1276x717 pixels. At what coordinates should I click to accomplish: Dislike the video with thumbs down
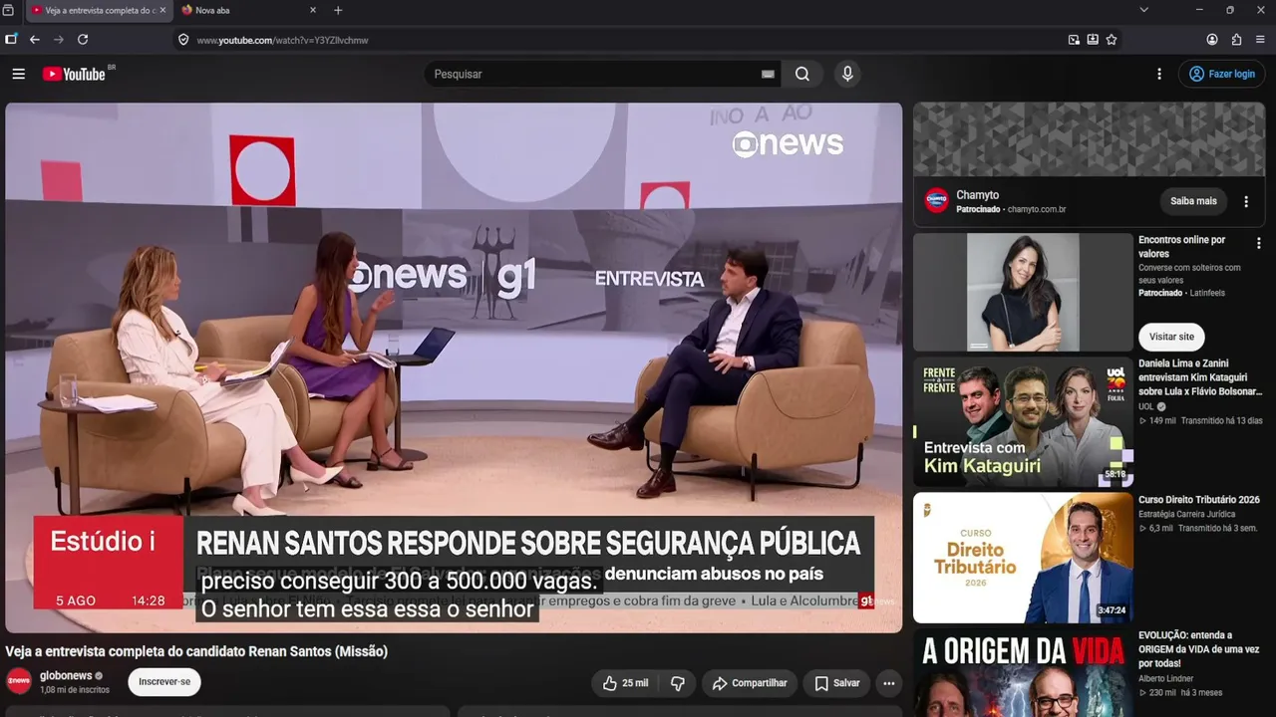[678, 683]
